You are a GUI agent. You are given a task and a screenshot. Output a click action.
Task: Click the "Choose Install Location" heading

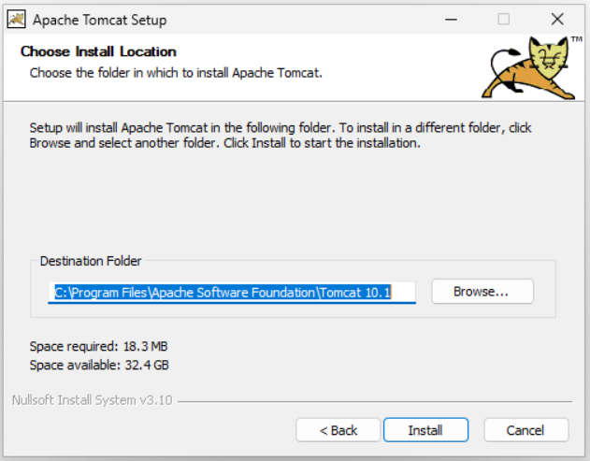tap(98, 52)
